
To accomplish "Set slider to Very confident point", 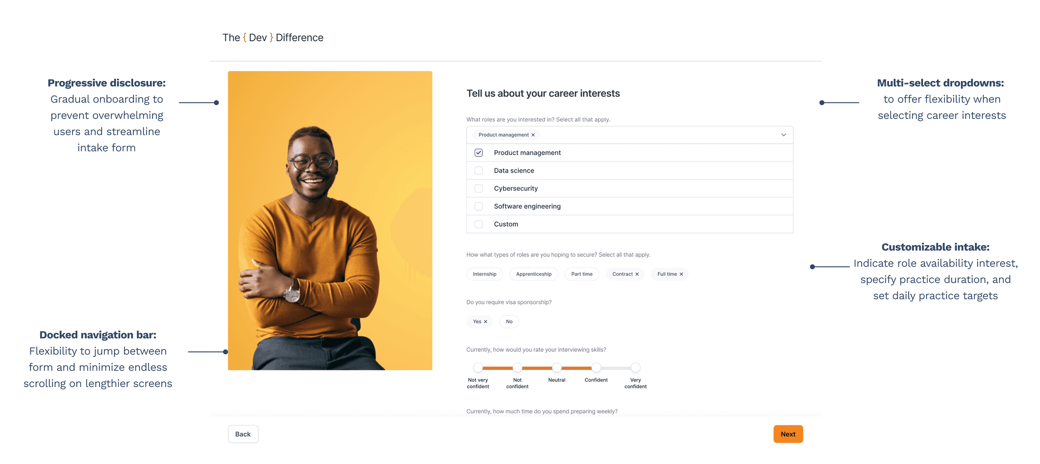I will (x=635, y=367).
